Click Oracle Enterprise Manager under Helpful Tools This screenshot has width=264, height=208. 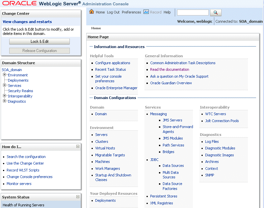(116, 88)
